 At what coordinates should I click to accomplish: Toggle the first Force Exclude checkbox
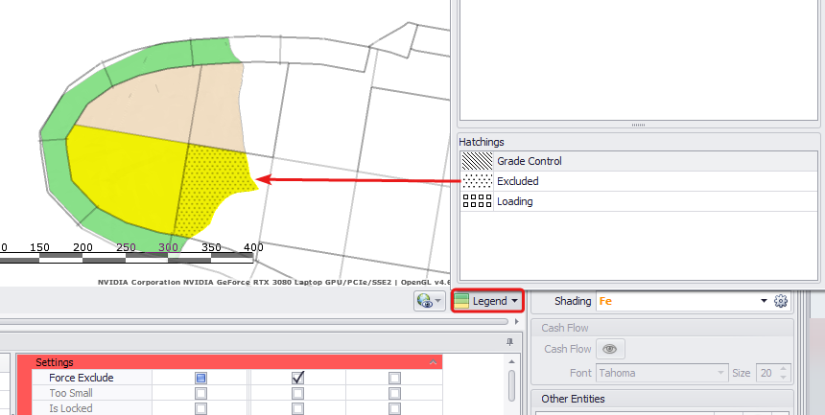coord(200,378)
